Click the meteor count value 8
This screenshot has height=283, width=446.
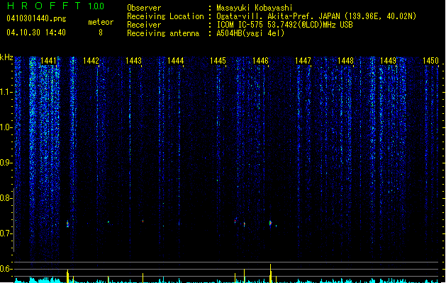coord(101,33)
